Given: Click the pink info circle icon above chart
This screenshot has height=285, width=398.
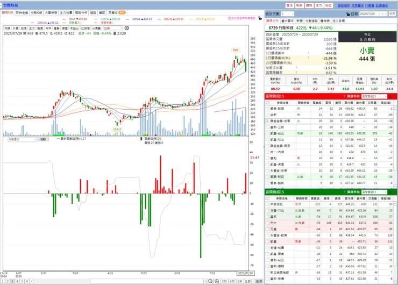Looking at the screenshot, I should [x=230, y=18].
